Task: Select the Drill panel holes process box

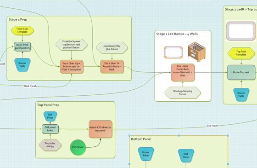Action: (50, 129)
